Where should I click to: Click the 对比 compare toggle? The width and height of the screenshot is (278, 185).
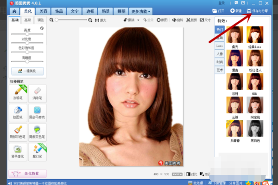(192, 174)
